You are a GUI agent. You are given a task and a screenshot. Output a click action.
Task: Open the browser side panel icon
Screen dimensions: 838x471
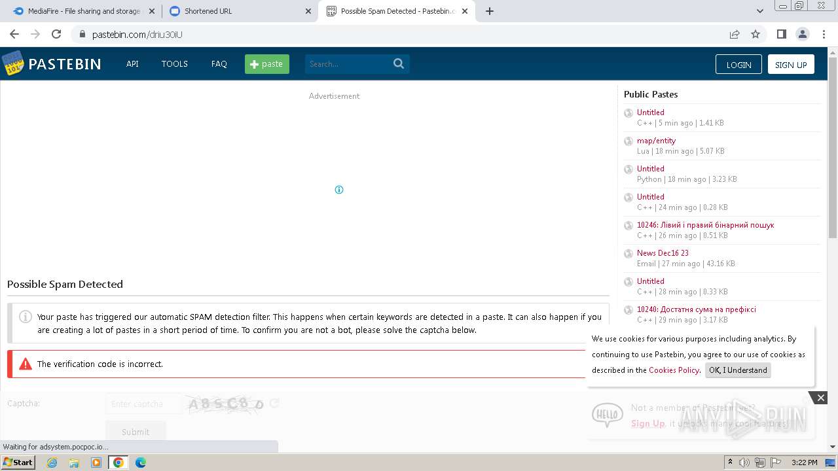781,34
